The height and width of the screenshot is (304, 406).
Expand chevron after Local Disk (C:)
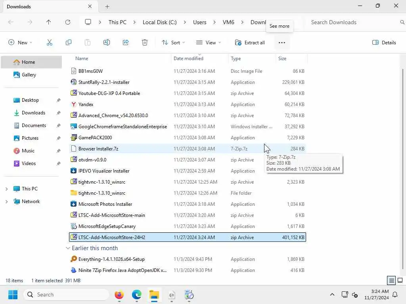(185, 22)
